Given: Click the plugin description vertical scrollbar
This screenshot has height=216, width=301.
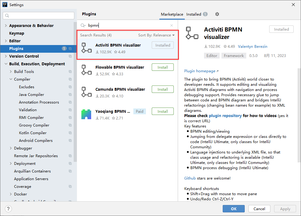Looking at the screenshot, I should (x=299, y=116).
